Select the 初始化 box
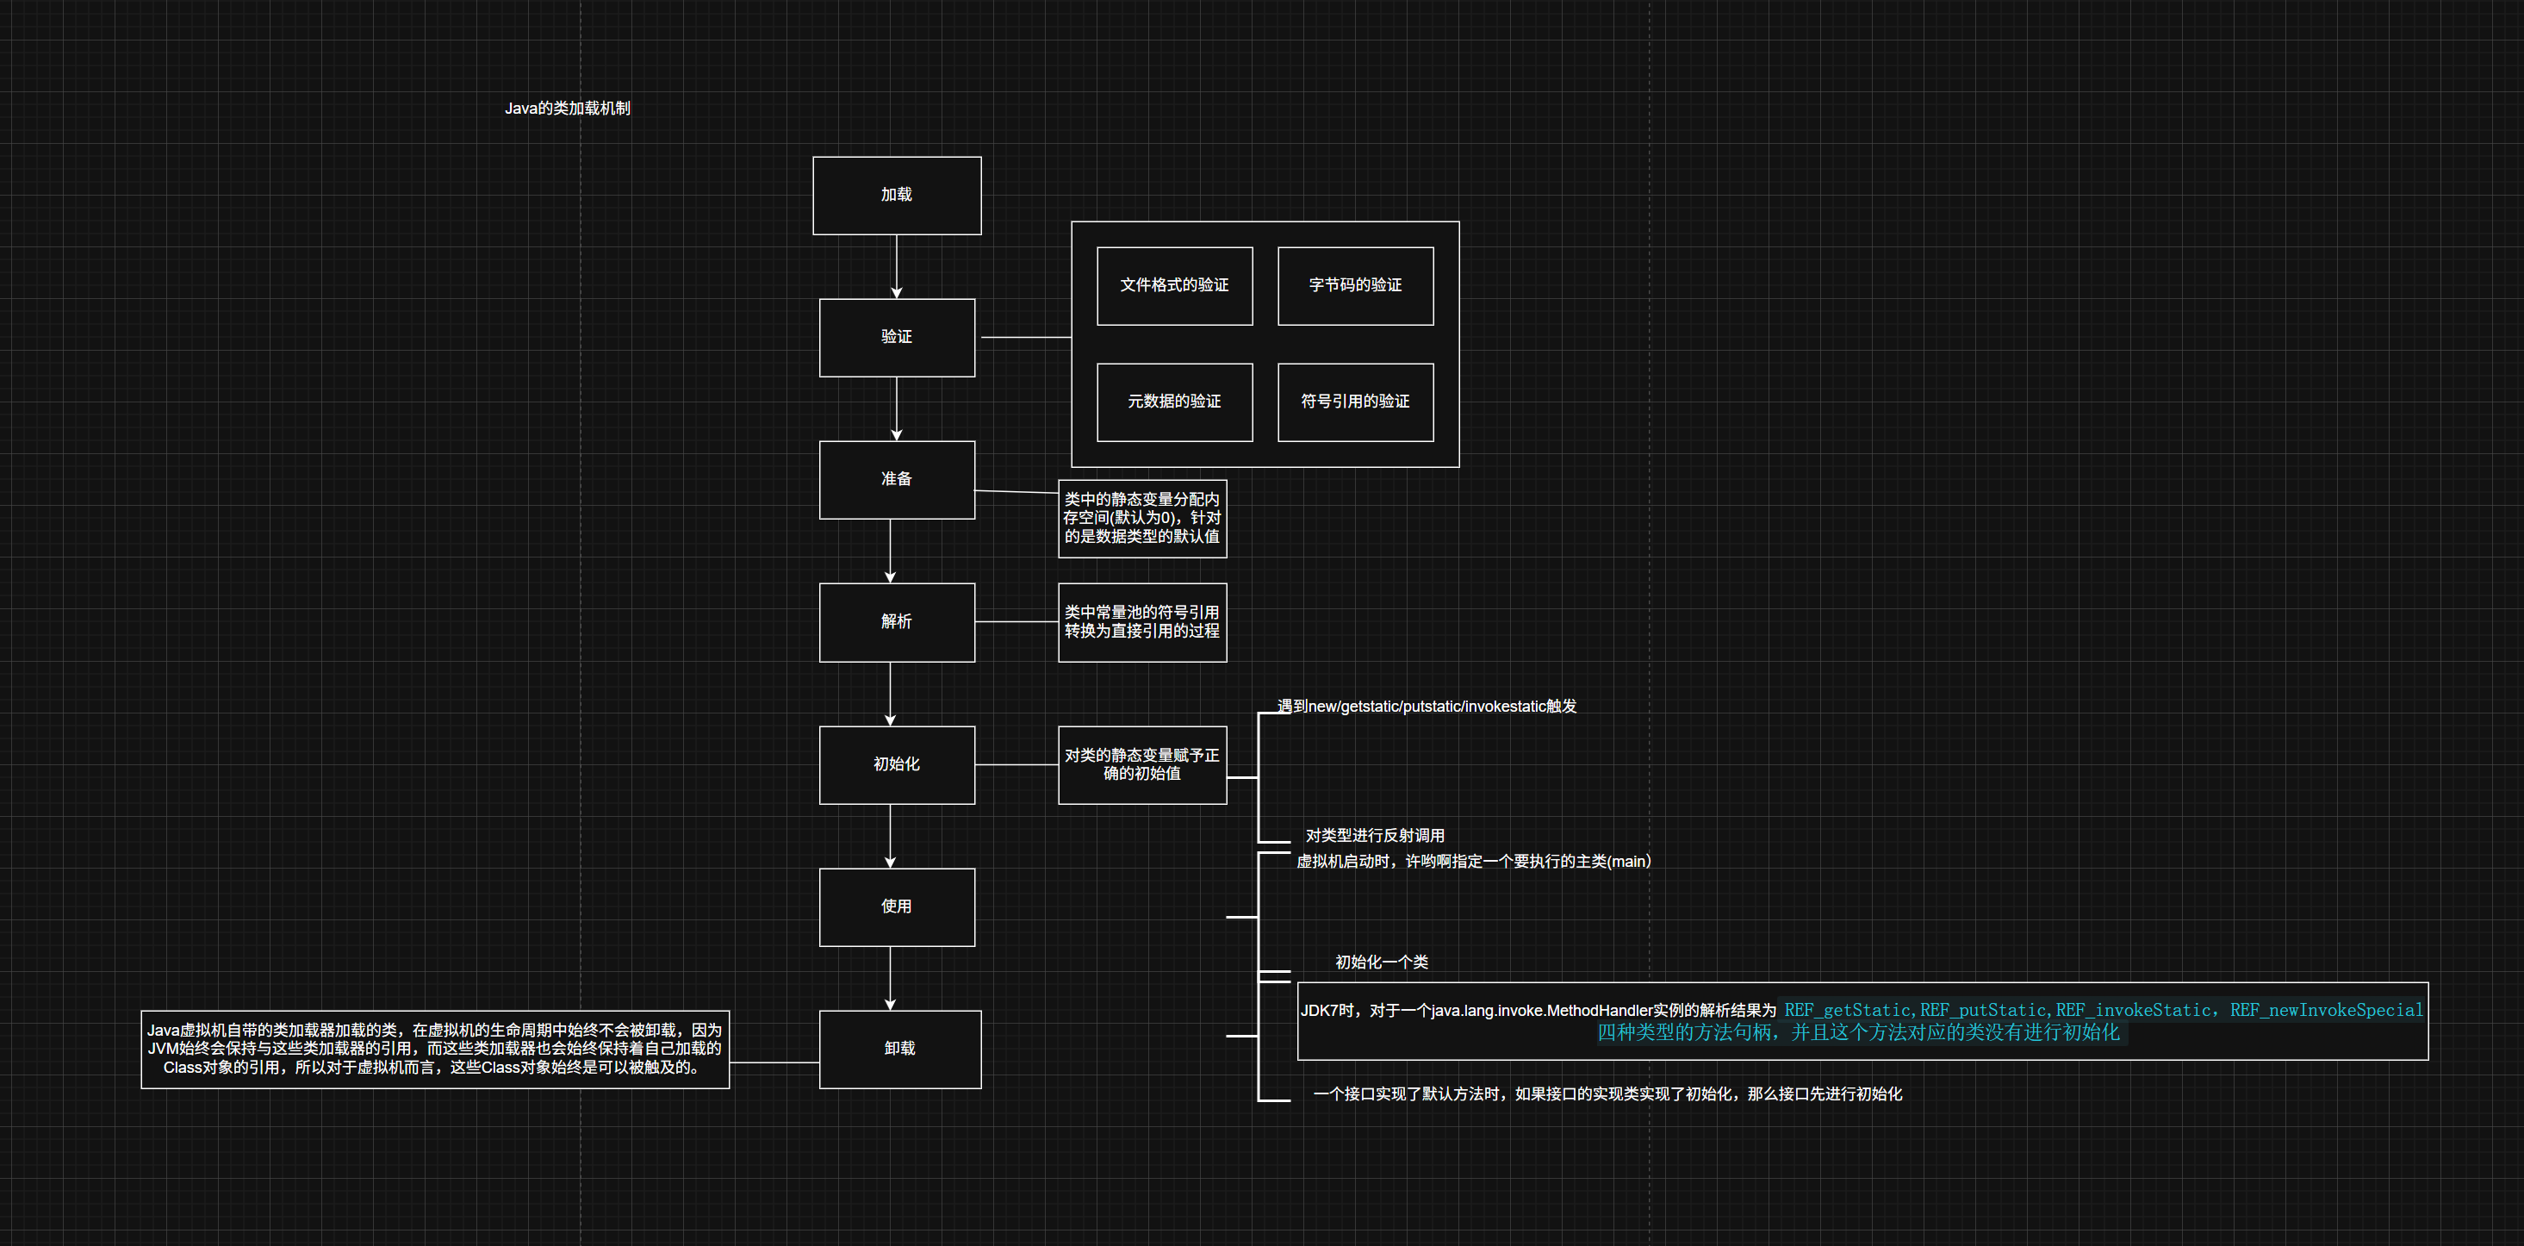 [897, 764]
